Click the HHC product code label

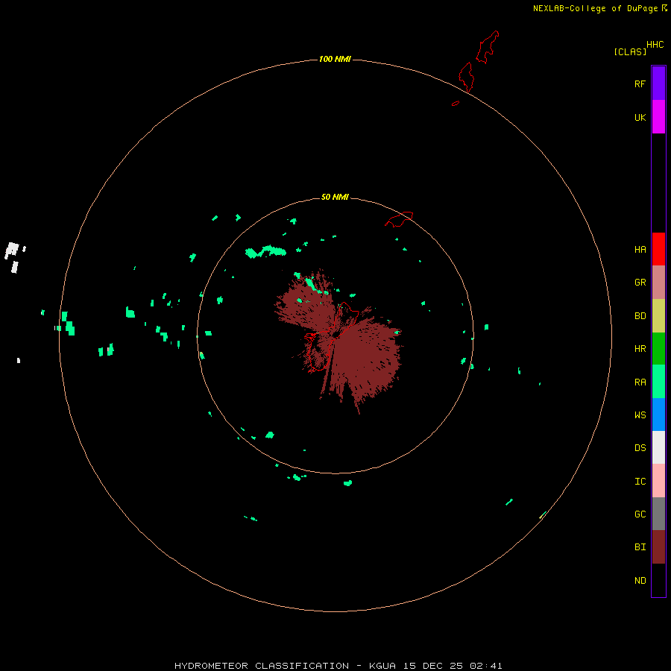(x=655, y=45)
